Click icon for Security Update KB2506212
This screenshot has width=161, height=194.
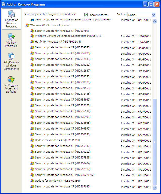32,65
